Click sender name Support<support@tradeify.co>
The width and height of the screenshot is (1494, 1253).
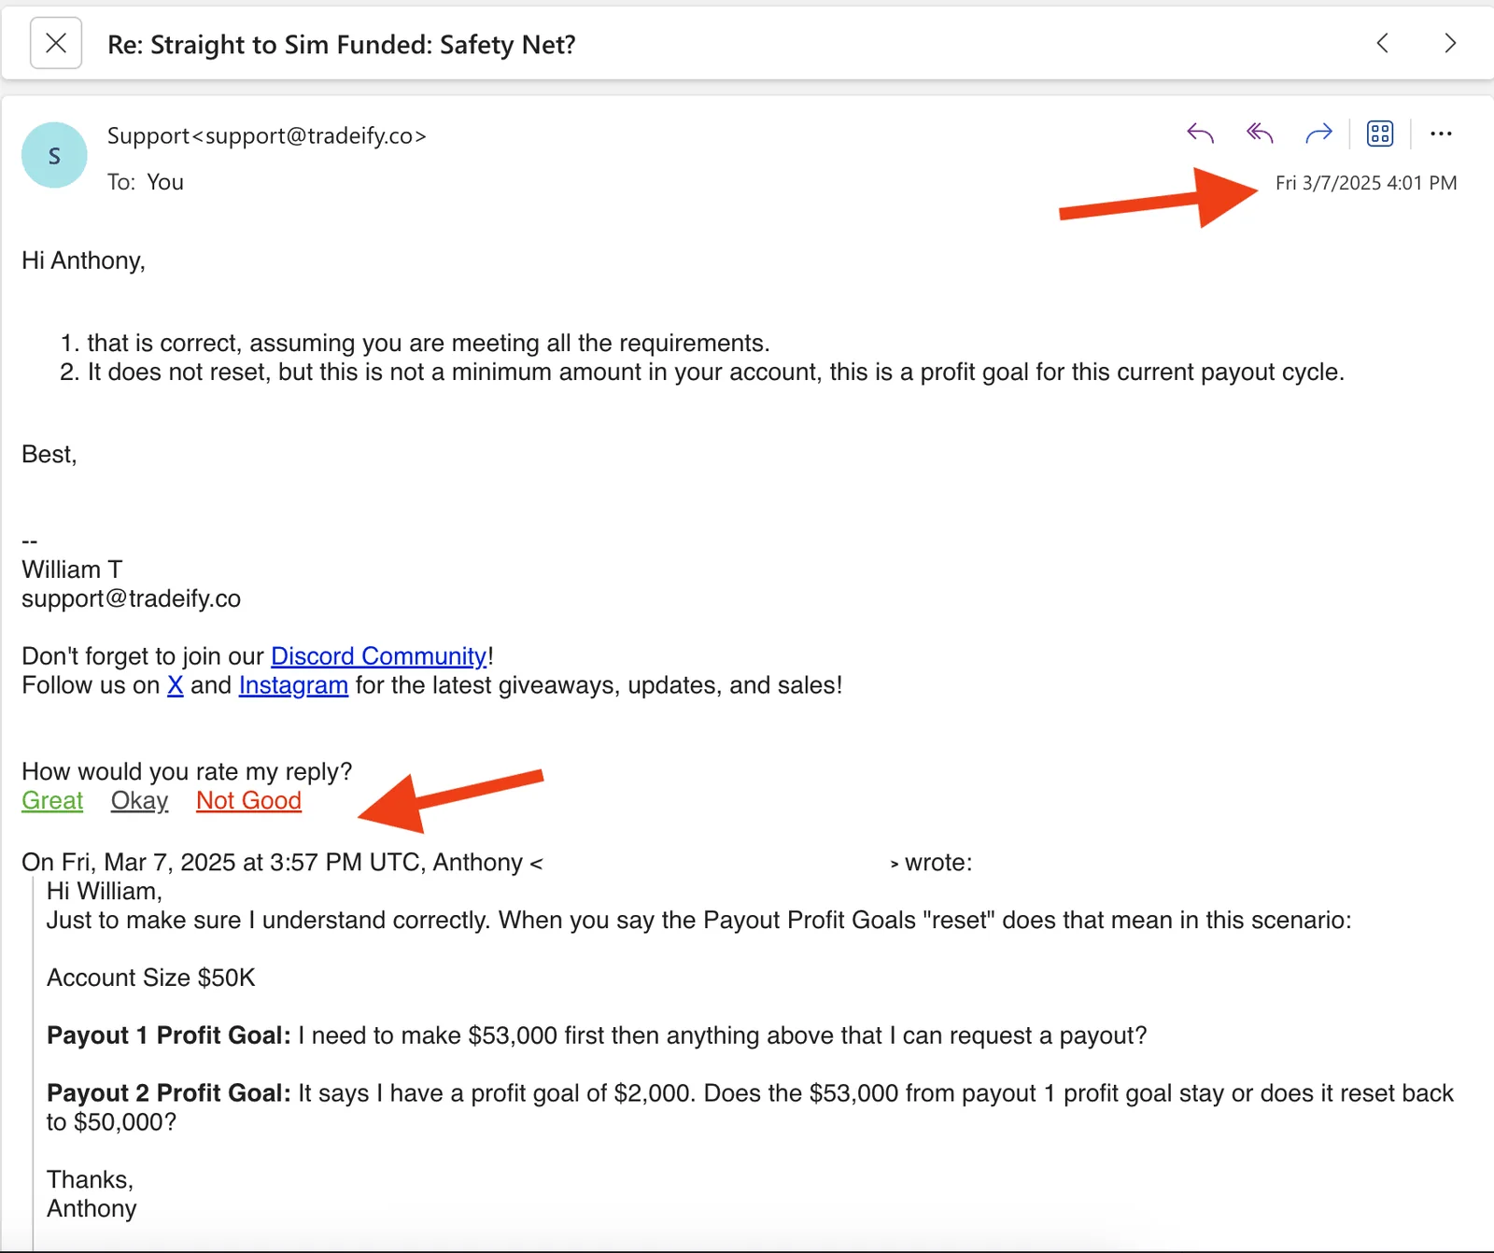pyautogui.click(x=267, y=135)
